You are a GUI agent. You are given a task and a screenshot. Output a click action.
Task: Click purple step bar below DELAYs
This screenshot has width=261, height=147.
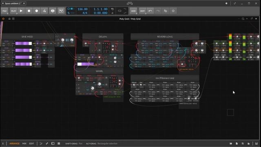[x=86, y=64]
